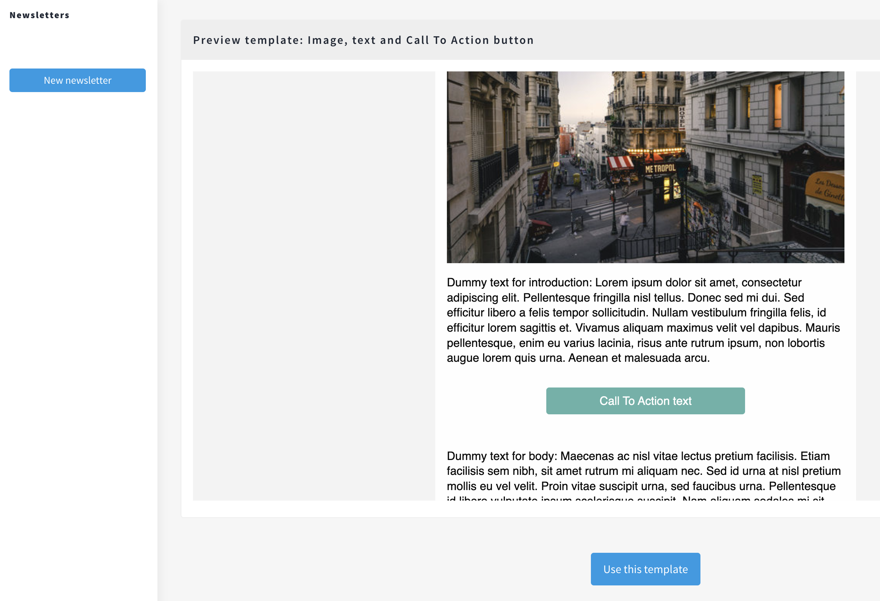Click the dummy introduction text paragraph
The width and height of the screenshot is (880, 601).
click(643, 320)
